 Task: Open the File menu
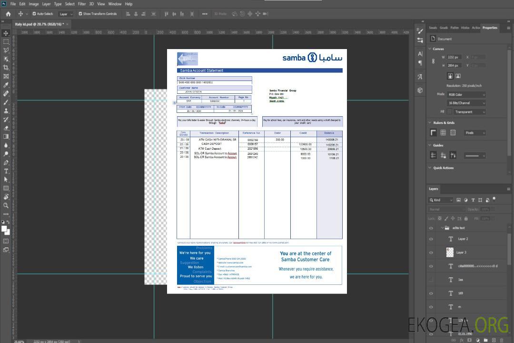pos(13,4)
